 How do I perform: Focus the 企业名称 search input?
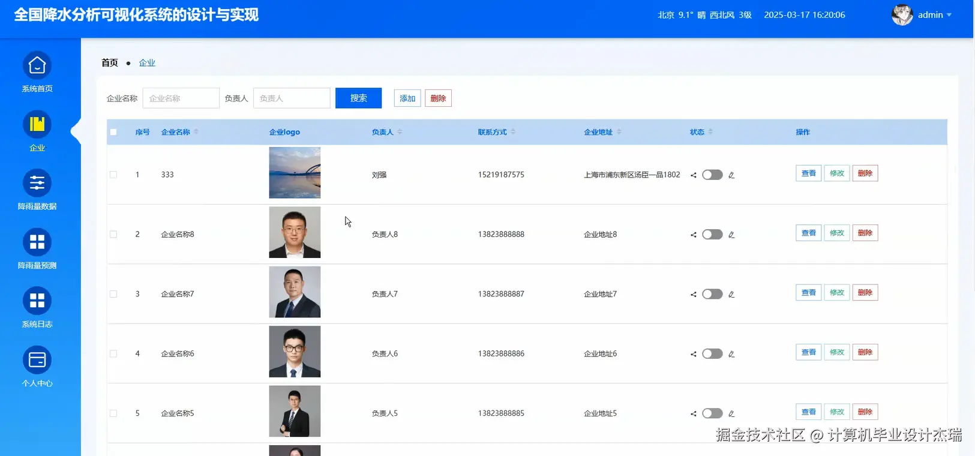click(x=181, y=98)
